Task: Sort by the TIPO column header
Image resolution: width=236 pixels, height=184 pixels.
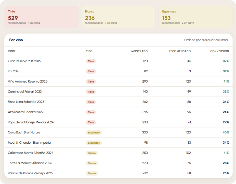Action: pyautogui.click(x=89, y=51)
